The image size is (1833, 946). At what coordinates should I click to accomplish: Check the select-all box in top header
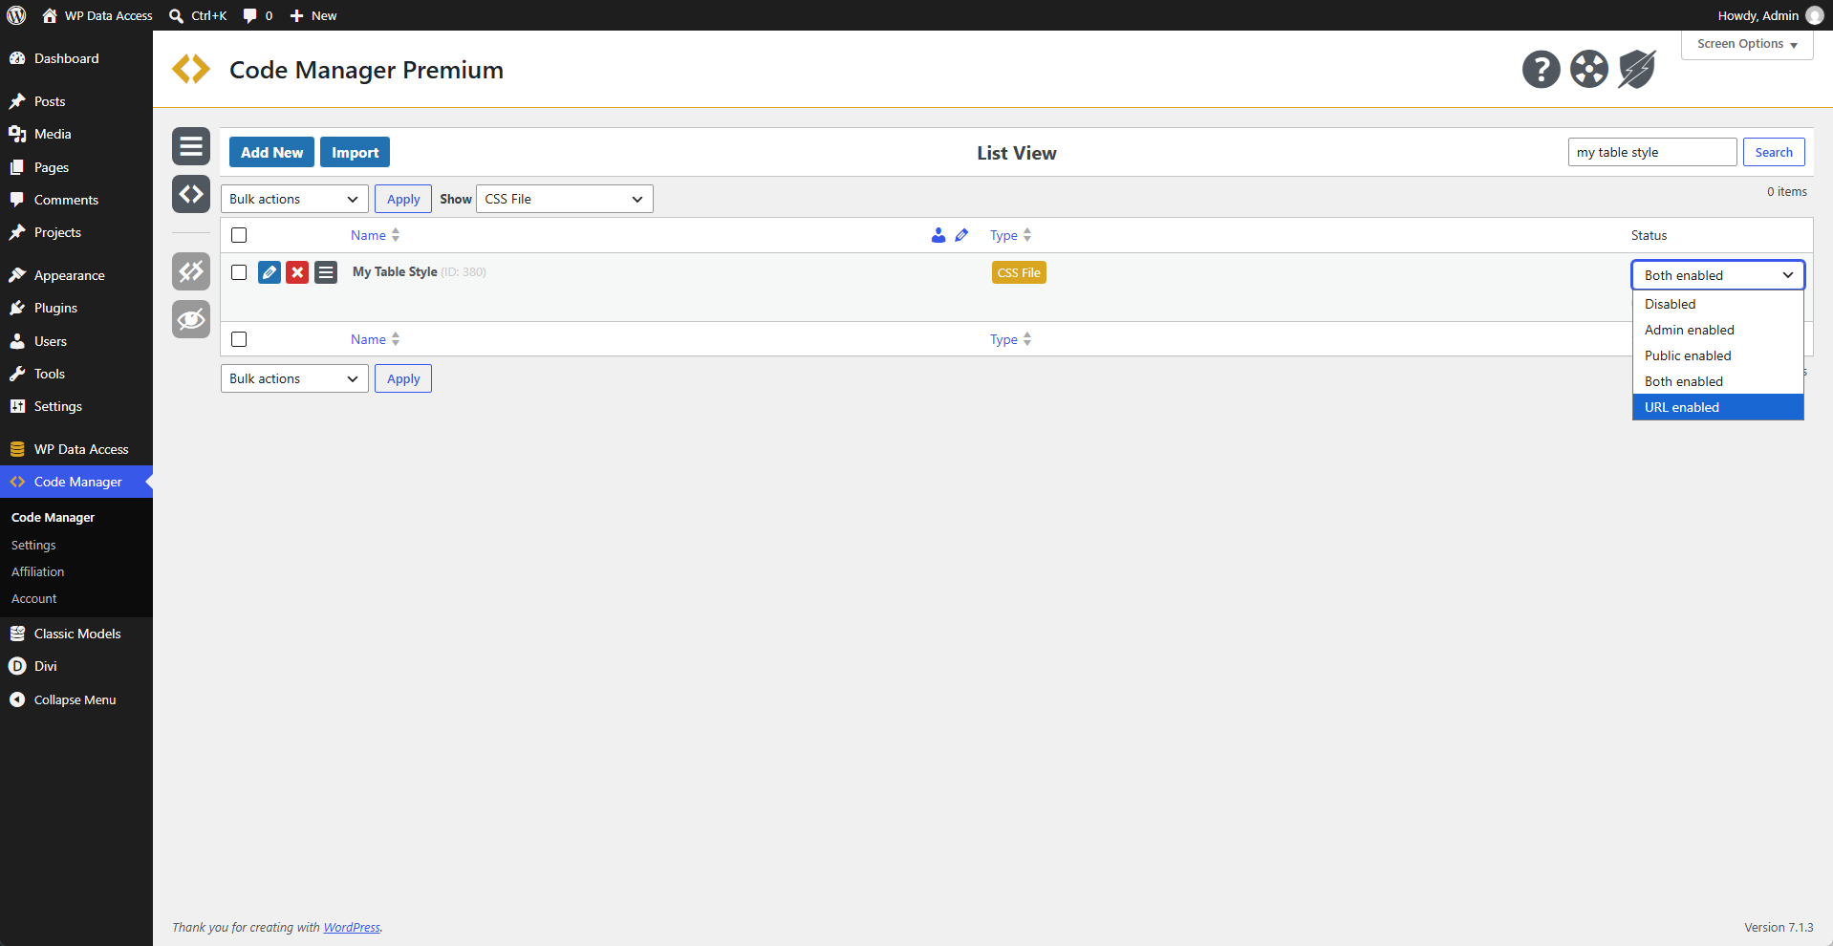[x=239, y=235]
